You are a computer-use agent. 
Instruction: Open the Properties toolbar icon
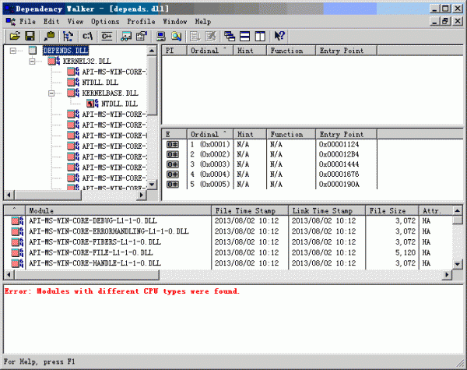coord(142,36)
